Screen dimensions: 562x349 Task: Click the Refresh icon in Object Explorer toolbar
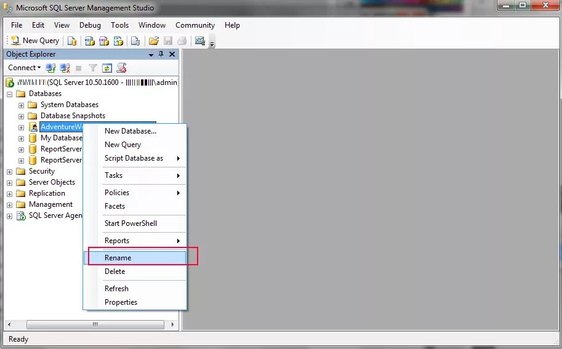tap(107, 68)
